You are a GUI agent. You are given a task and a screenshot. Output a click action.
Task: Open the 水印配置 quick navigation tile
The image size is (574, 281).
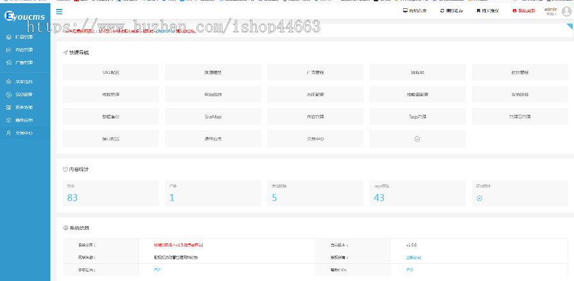pos(315,94)
